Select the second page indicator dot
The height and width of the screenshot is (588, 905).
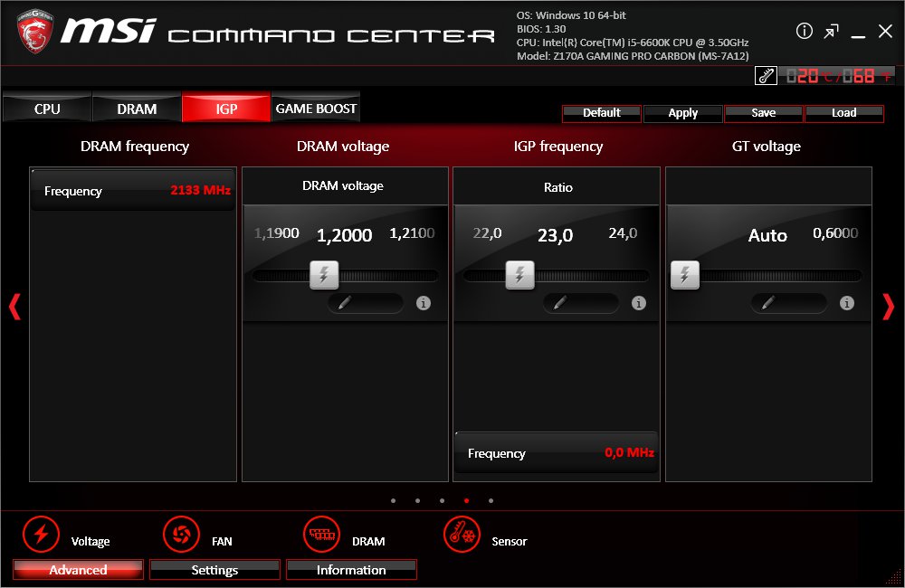417,501
